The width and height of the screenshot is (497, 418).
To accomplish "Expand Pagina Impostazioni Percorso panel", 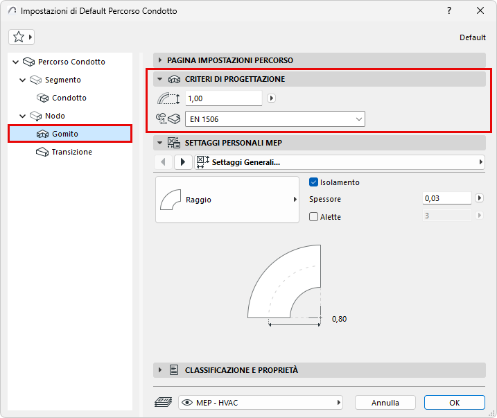I will pyautogui.click(x=160, y=60).
